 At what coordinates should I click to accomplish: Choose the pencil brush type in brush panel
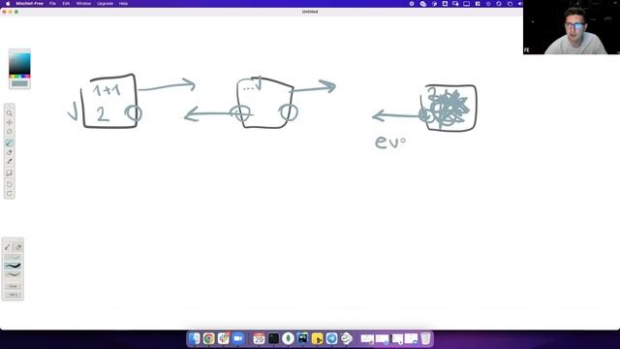point(8,247)
